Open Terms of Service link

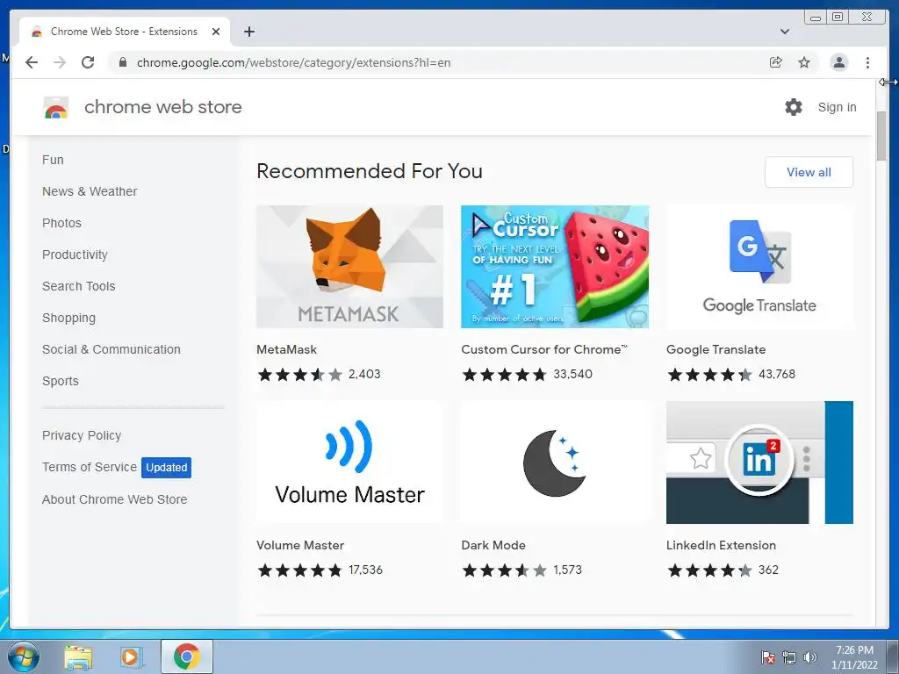90,467
